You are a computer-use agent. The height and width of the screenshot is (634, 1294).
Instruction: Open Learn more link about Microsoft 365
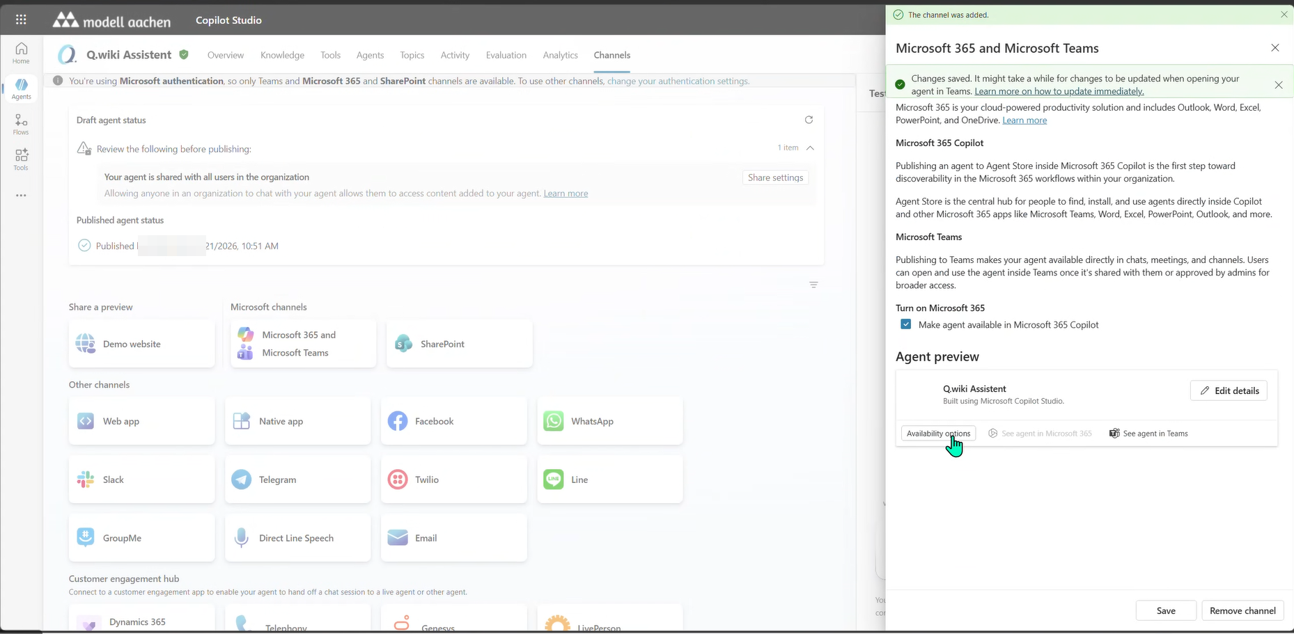pos(1024,120)
